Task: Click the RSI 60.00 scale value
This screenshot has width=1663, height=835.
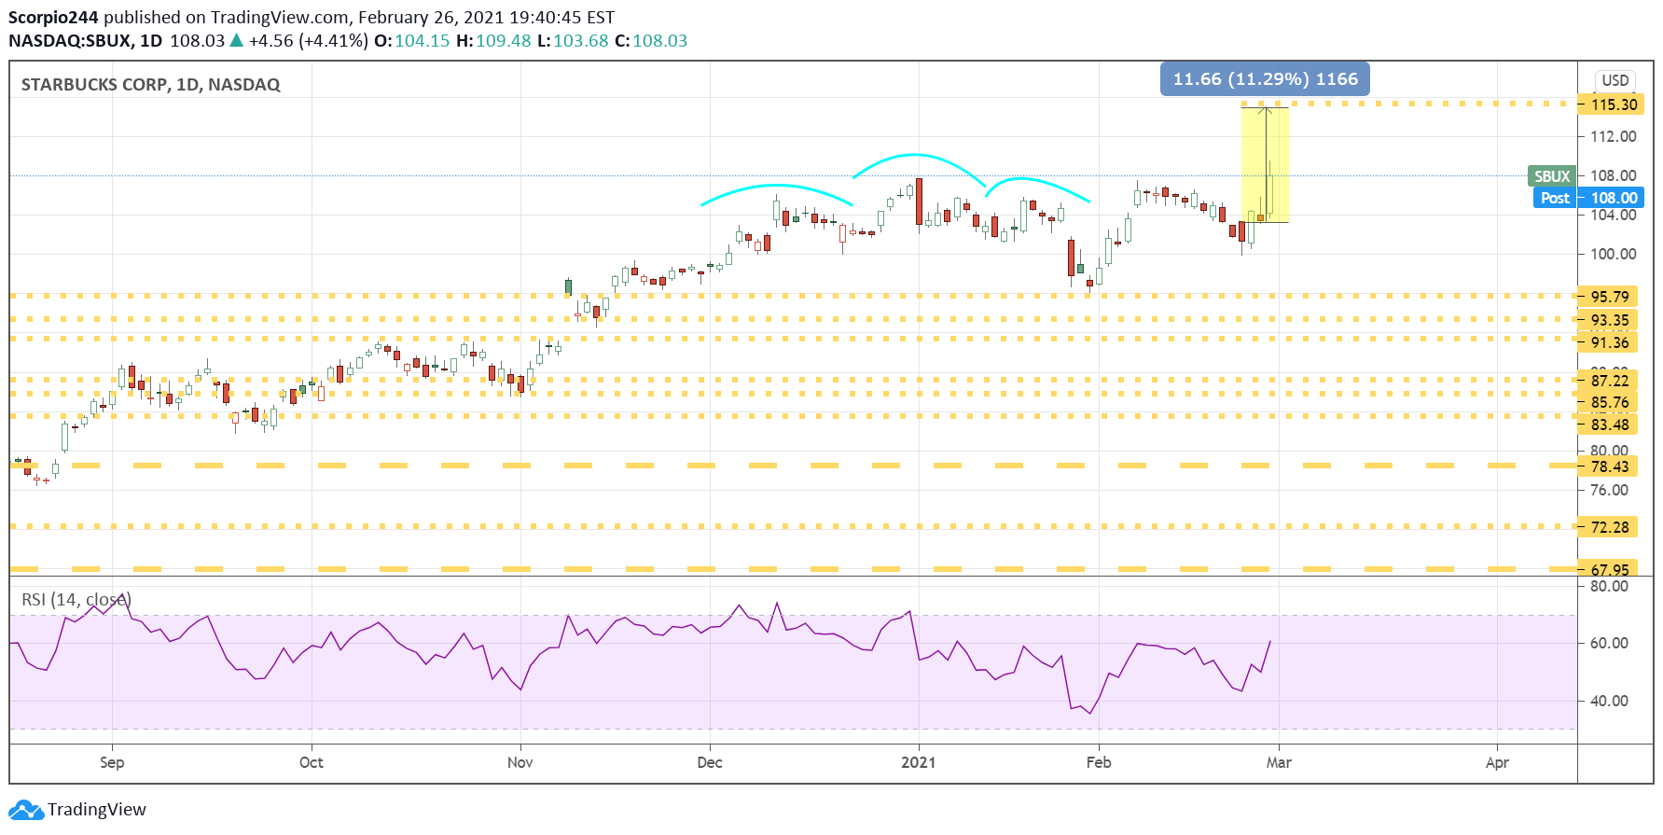Action: [x=1609, y=643]
